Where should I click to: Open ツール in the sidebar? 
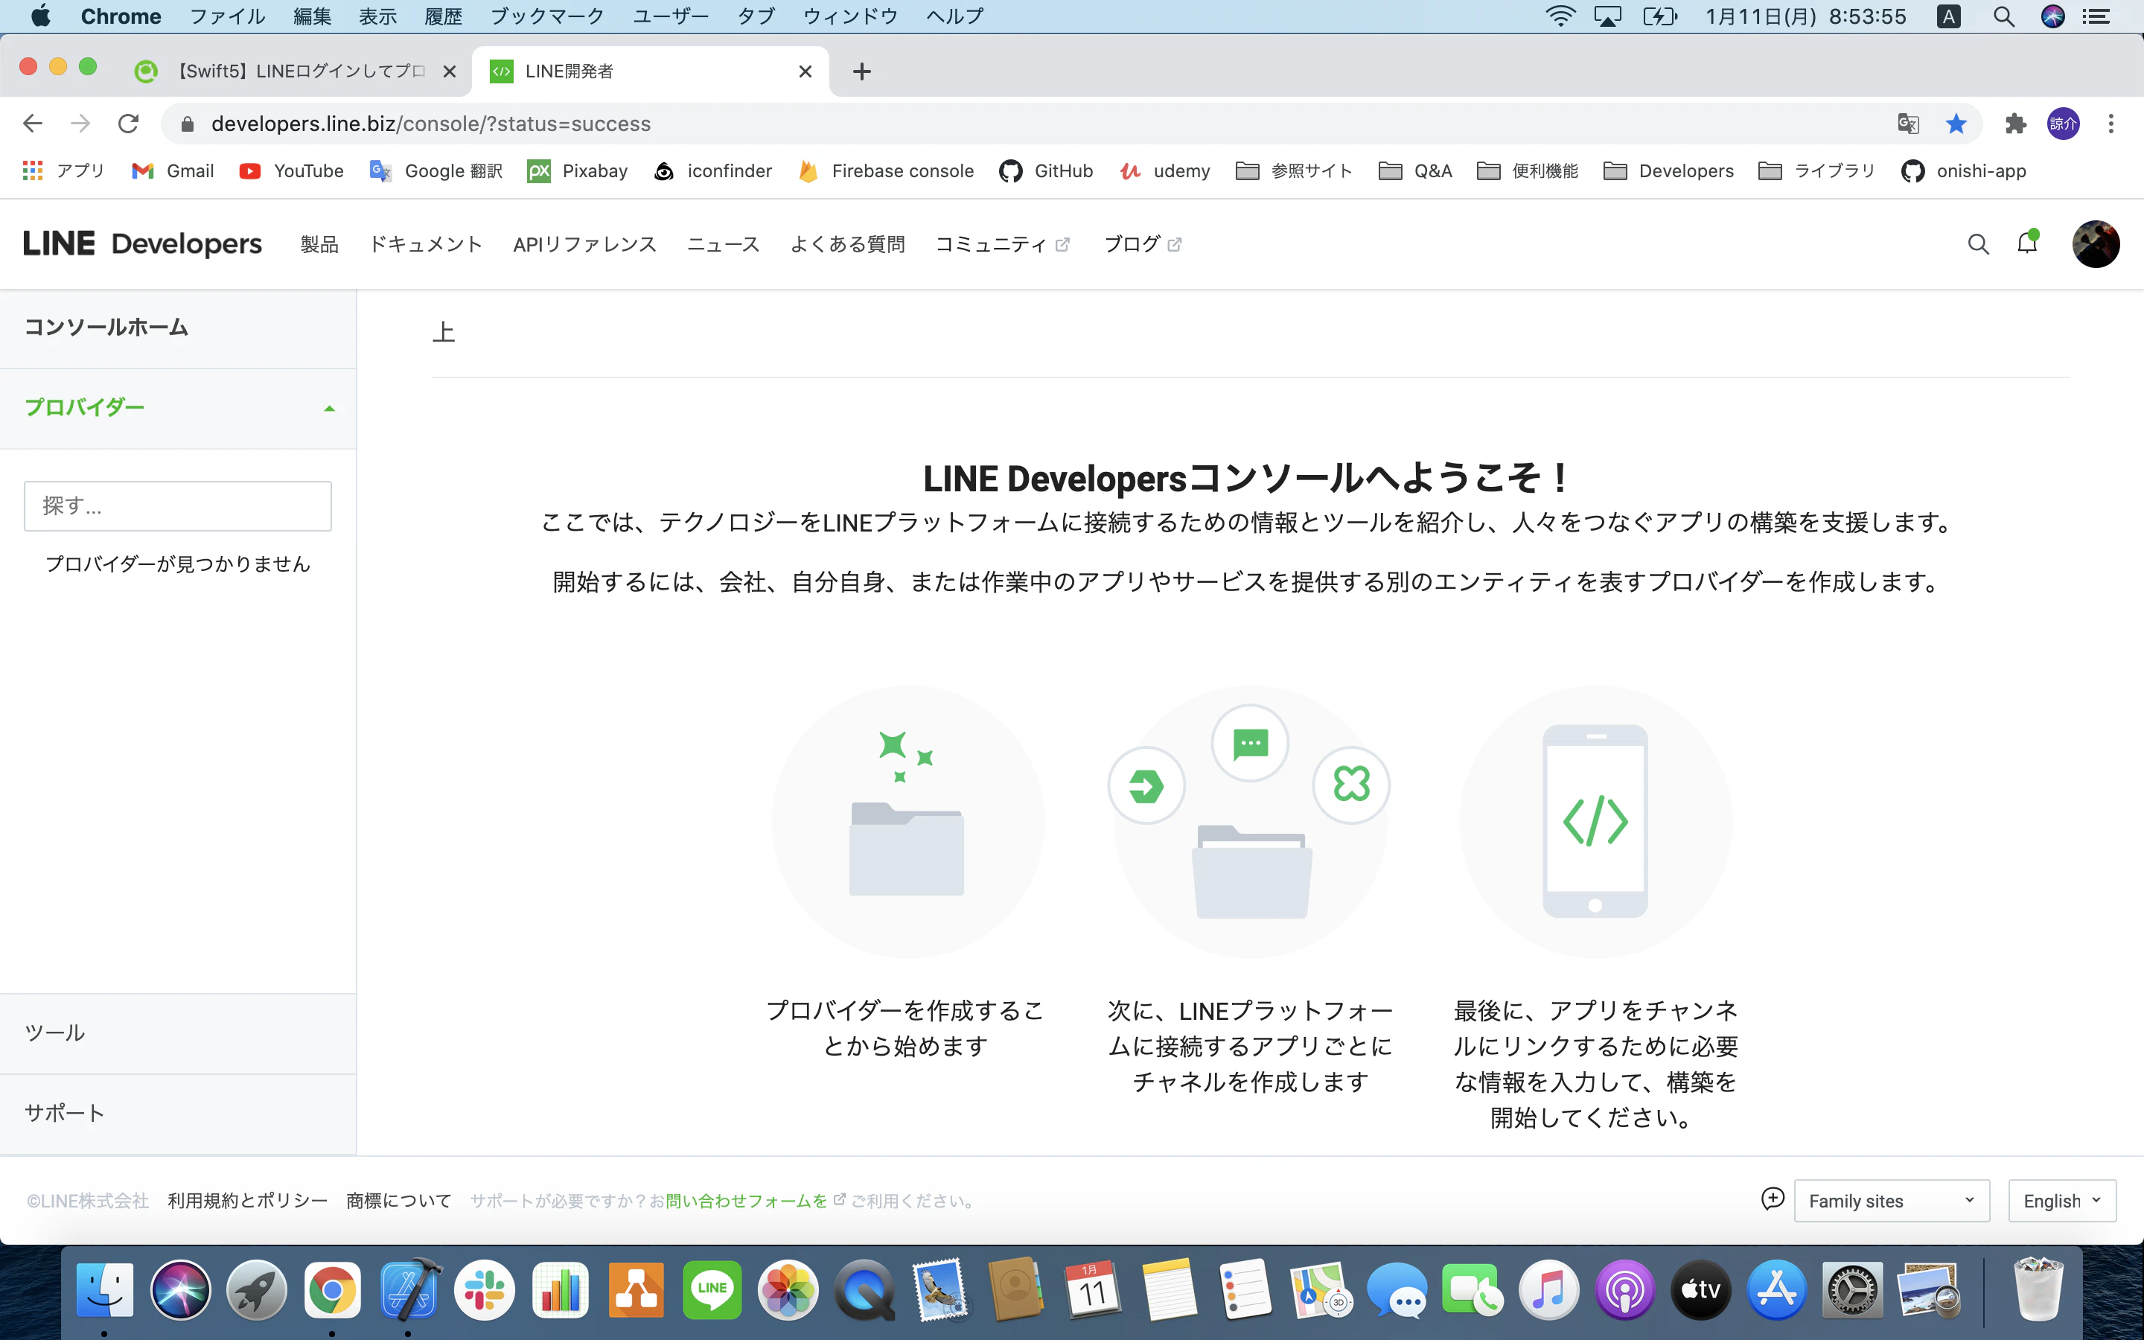178,1033
